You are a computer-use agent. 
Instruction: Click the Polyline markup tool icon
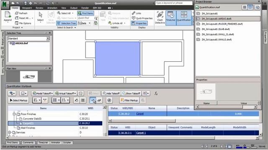click(x=36, y=100)
